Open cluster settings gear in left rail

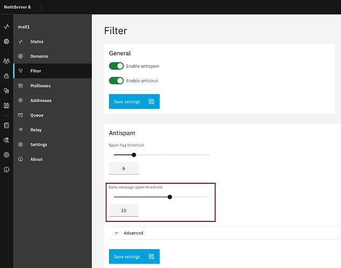[x=6, y=155]
